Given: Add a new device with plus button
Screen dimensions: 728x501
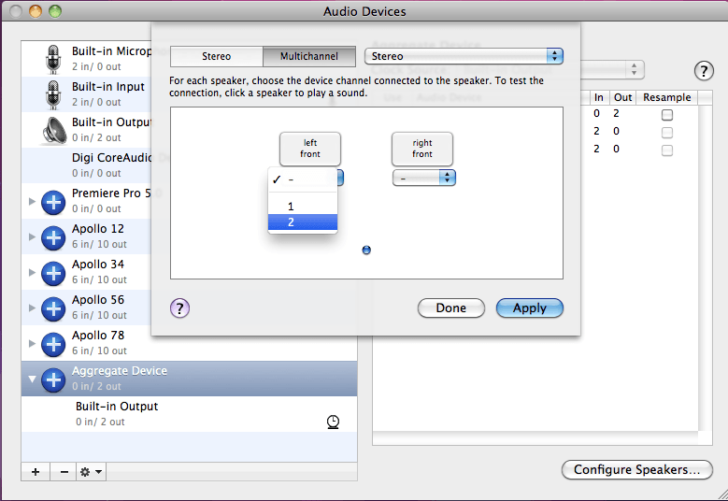Looking at the screenshot, I should click(36, 472).
